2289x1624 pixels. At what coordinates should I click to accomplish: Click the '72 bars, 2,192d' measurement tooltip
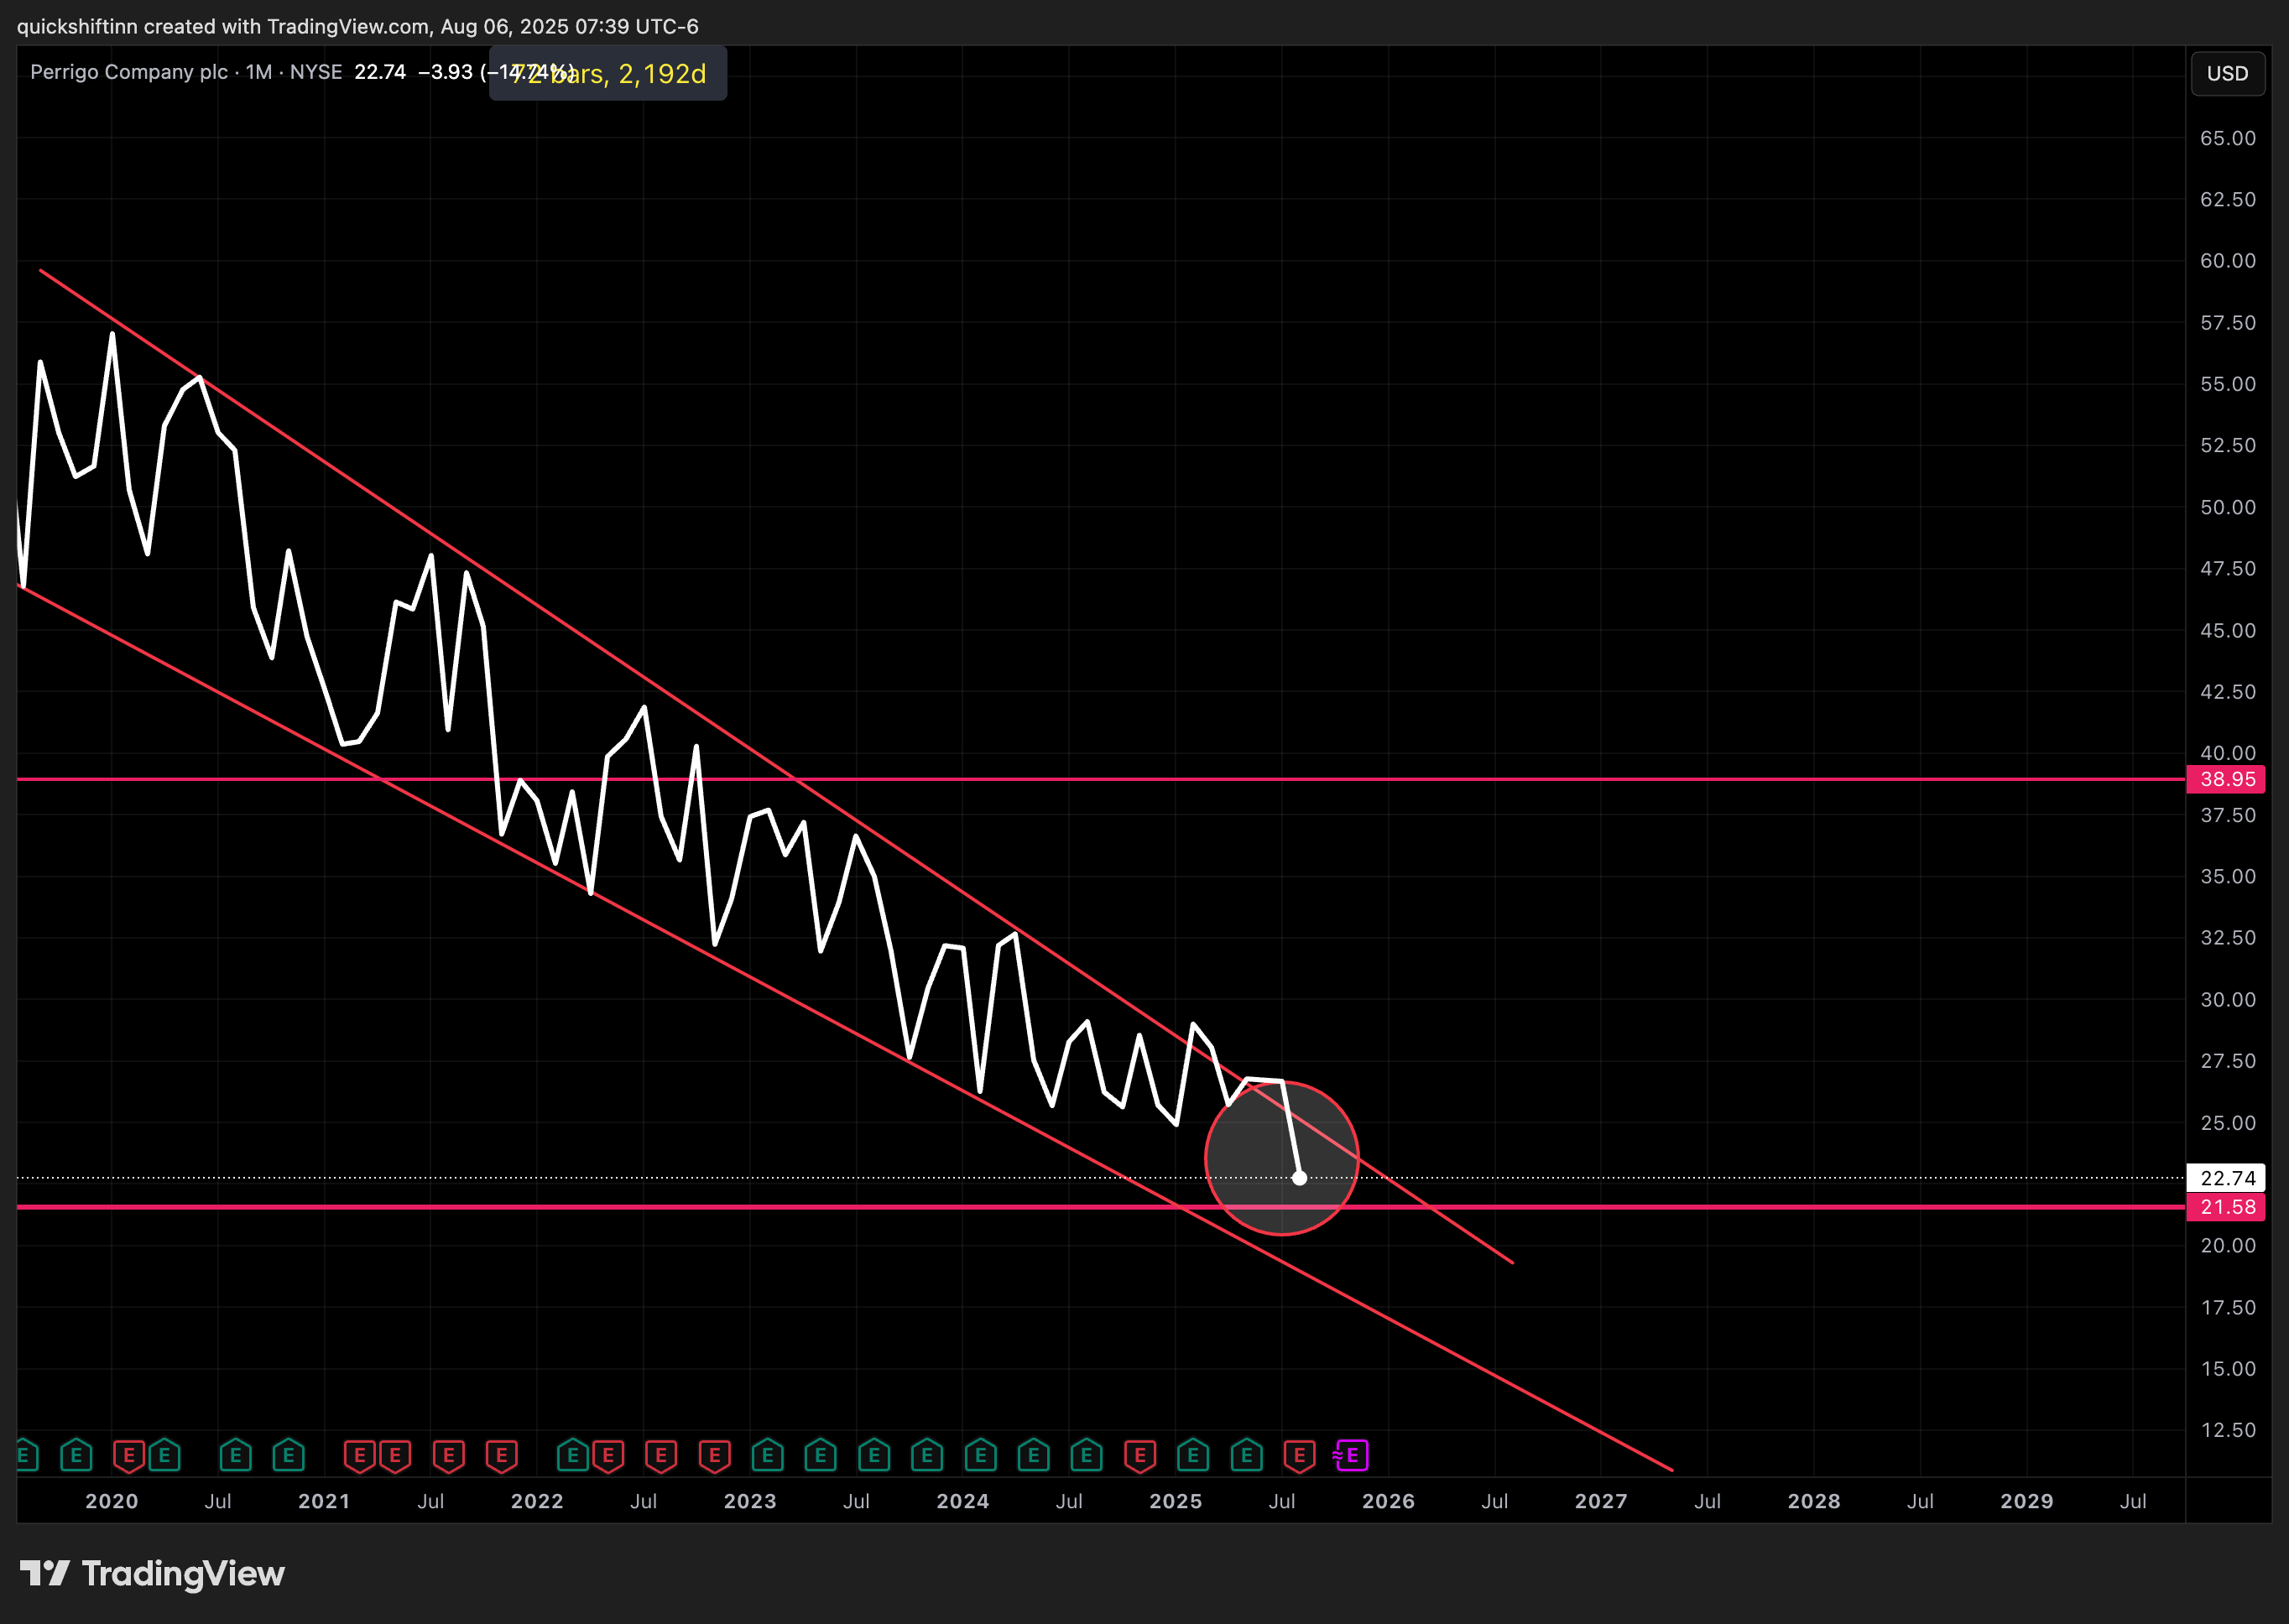[x=608, y=74]
